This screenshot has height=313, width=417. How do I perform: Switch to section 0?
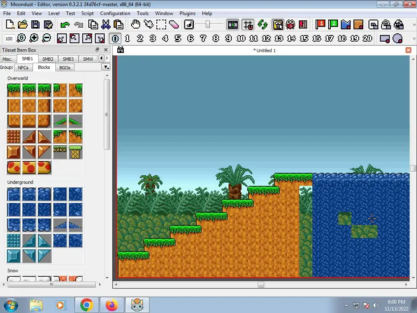click(115, 39)
